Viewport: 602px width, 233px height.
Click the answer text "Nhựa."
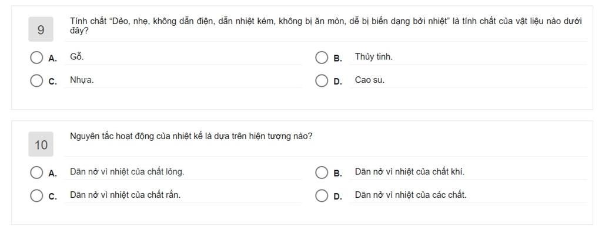click(82, 80)
